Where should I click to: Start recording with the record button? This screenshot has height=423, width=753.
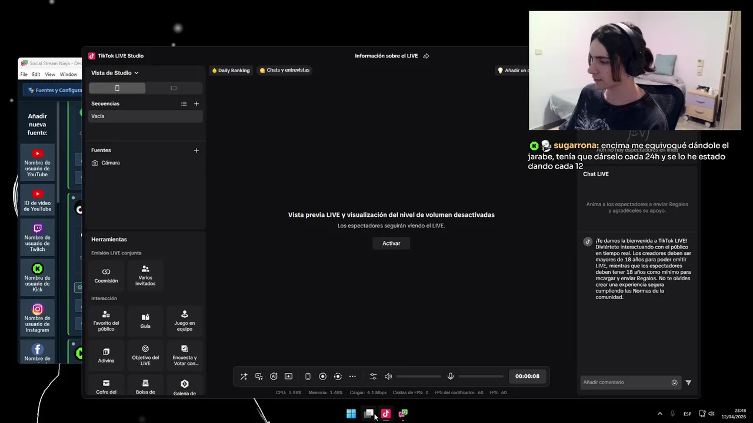pos(322,377)
